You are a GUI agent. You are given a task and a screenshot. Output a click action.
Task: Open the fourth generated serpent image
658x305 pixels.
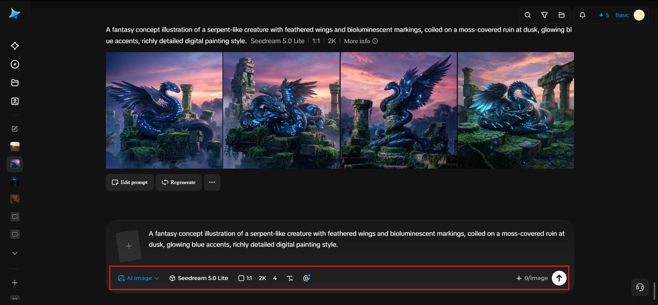[x=516, y=110]
